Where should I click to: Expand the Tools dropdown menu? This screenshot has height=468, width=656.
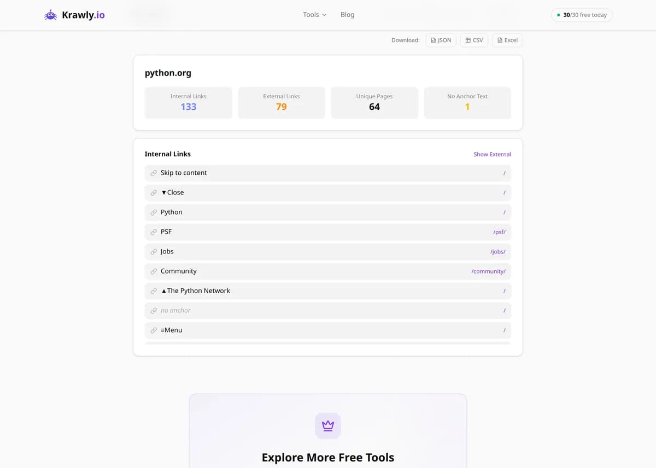[x=315, y=15]
